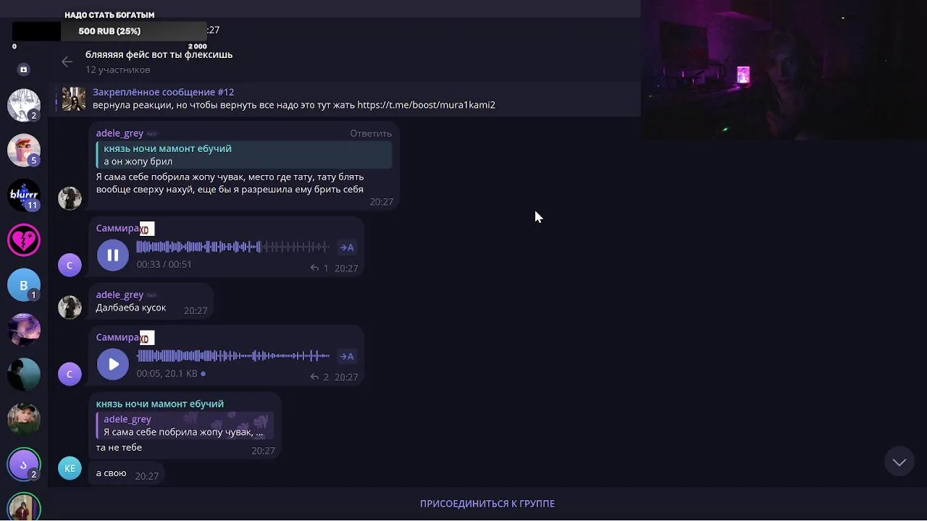This screenshot has width=927, height=521.
Task: Open the group info header with 12 участников
Action: [159, 62]
